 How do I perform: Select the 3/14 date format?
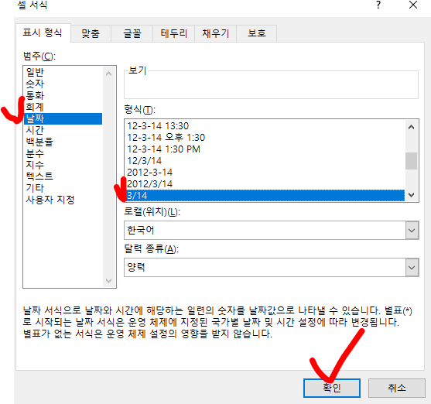265,196
